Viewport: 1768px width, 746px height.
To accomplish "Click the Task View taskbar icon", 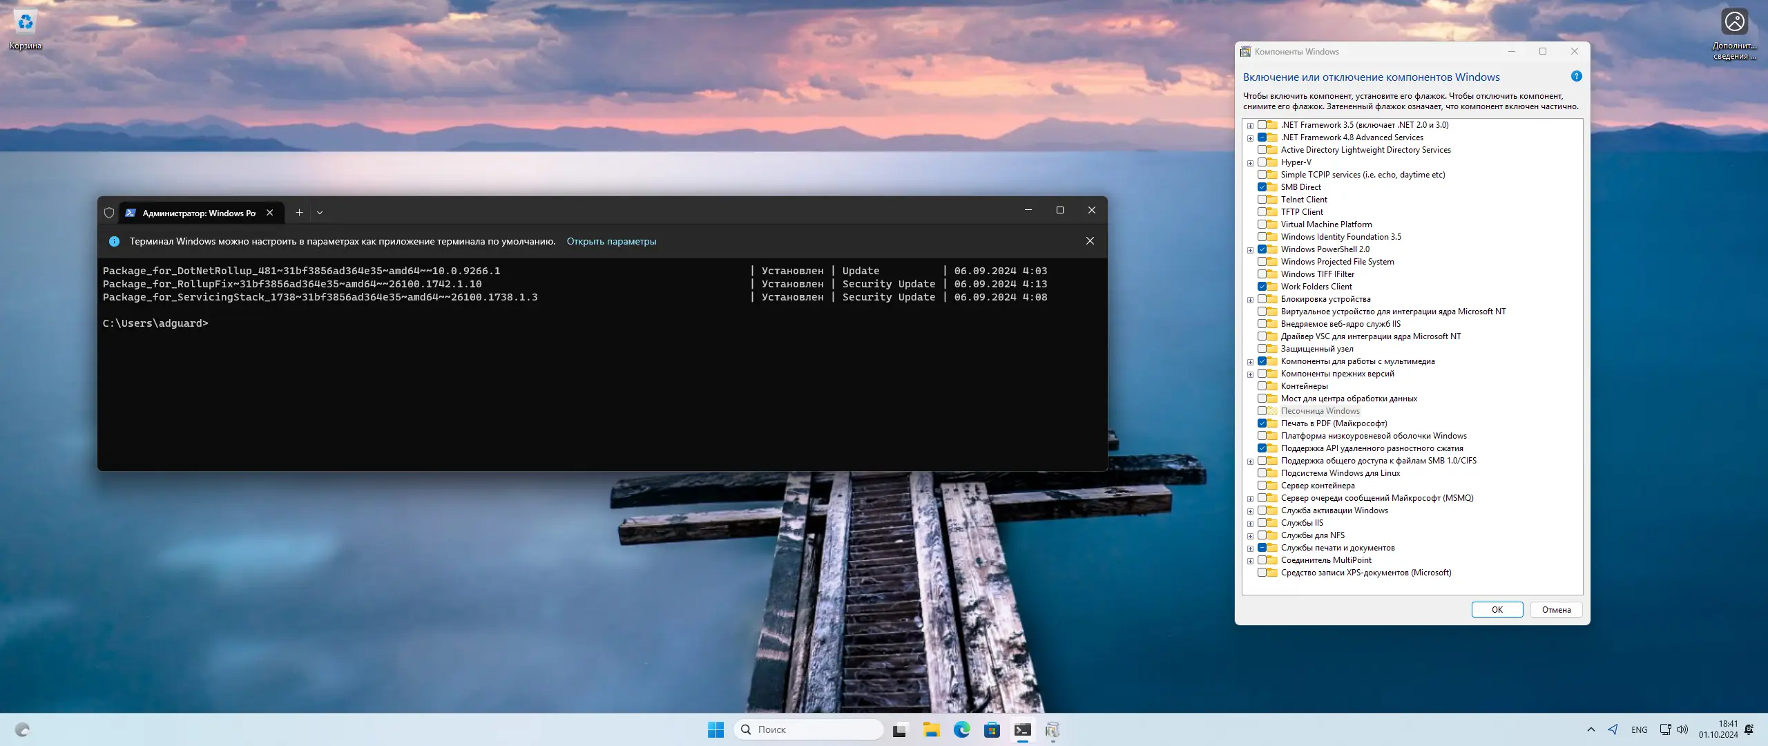I will [899, 729].
